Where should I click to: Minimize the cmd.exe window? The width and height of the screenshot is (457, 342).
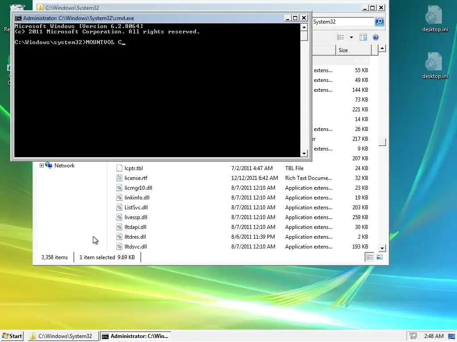(x=287, y=18)
